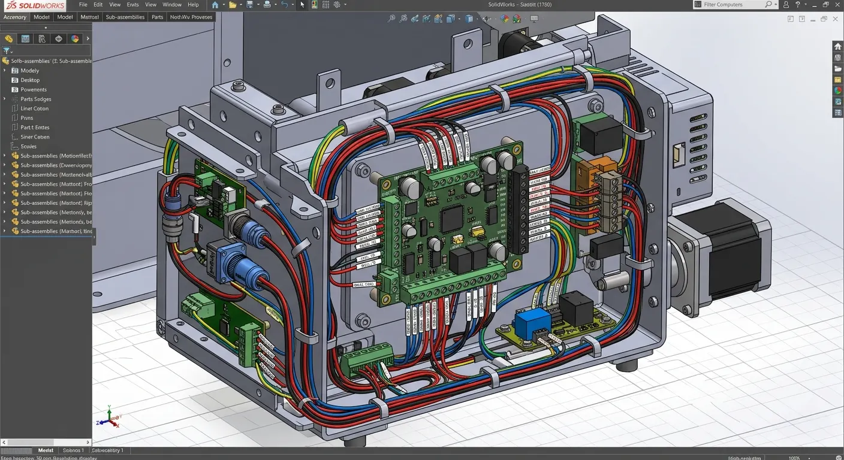Open the dropdown arrow next to the Home icon
Screen dimensions: 844x460
(x=224, y=5)
